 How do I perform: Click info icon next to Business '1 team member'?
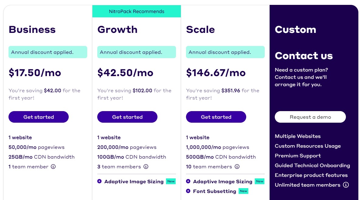pyautogui.click(x=53, y=167)
